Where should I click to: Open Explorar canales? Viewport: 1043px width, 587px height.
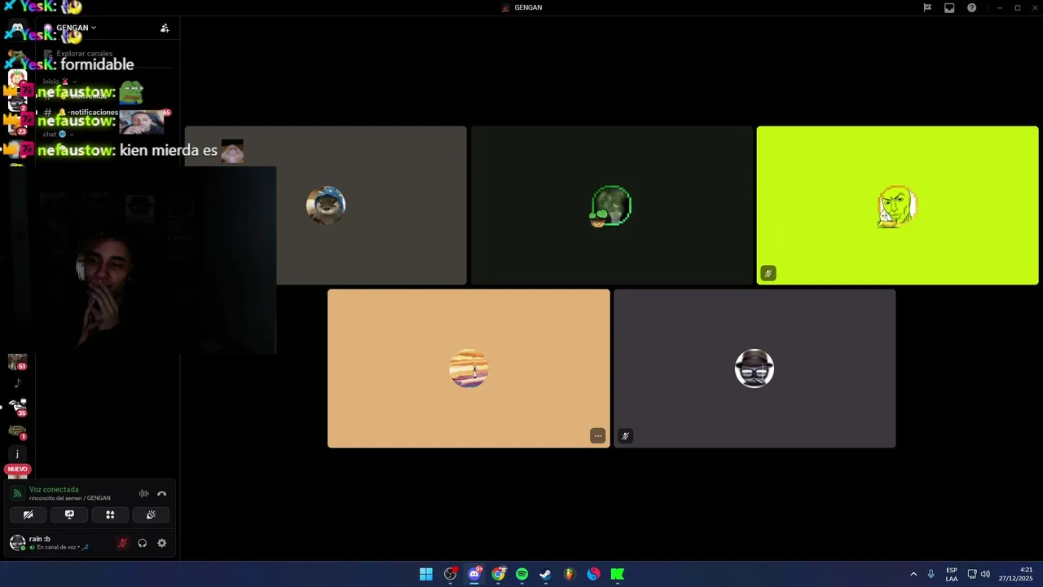click(85, 54)
